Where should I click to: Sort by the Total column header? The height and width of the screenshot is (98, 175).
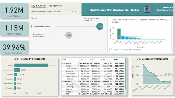point(115,60)
